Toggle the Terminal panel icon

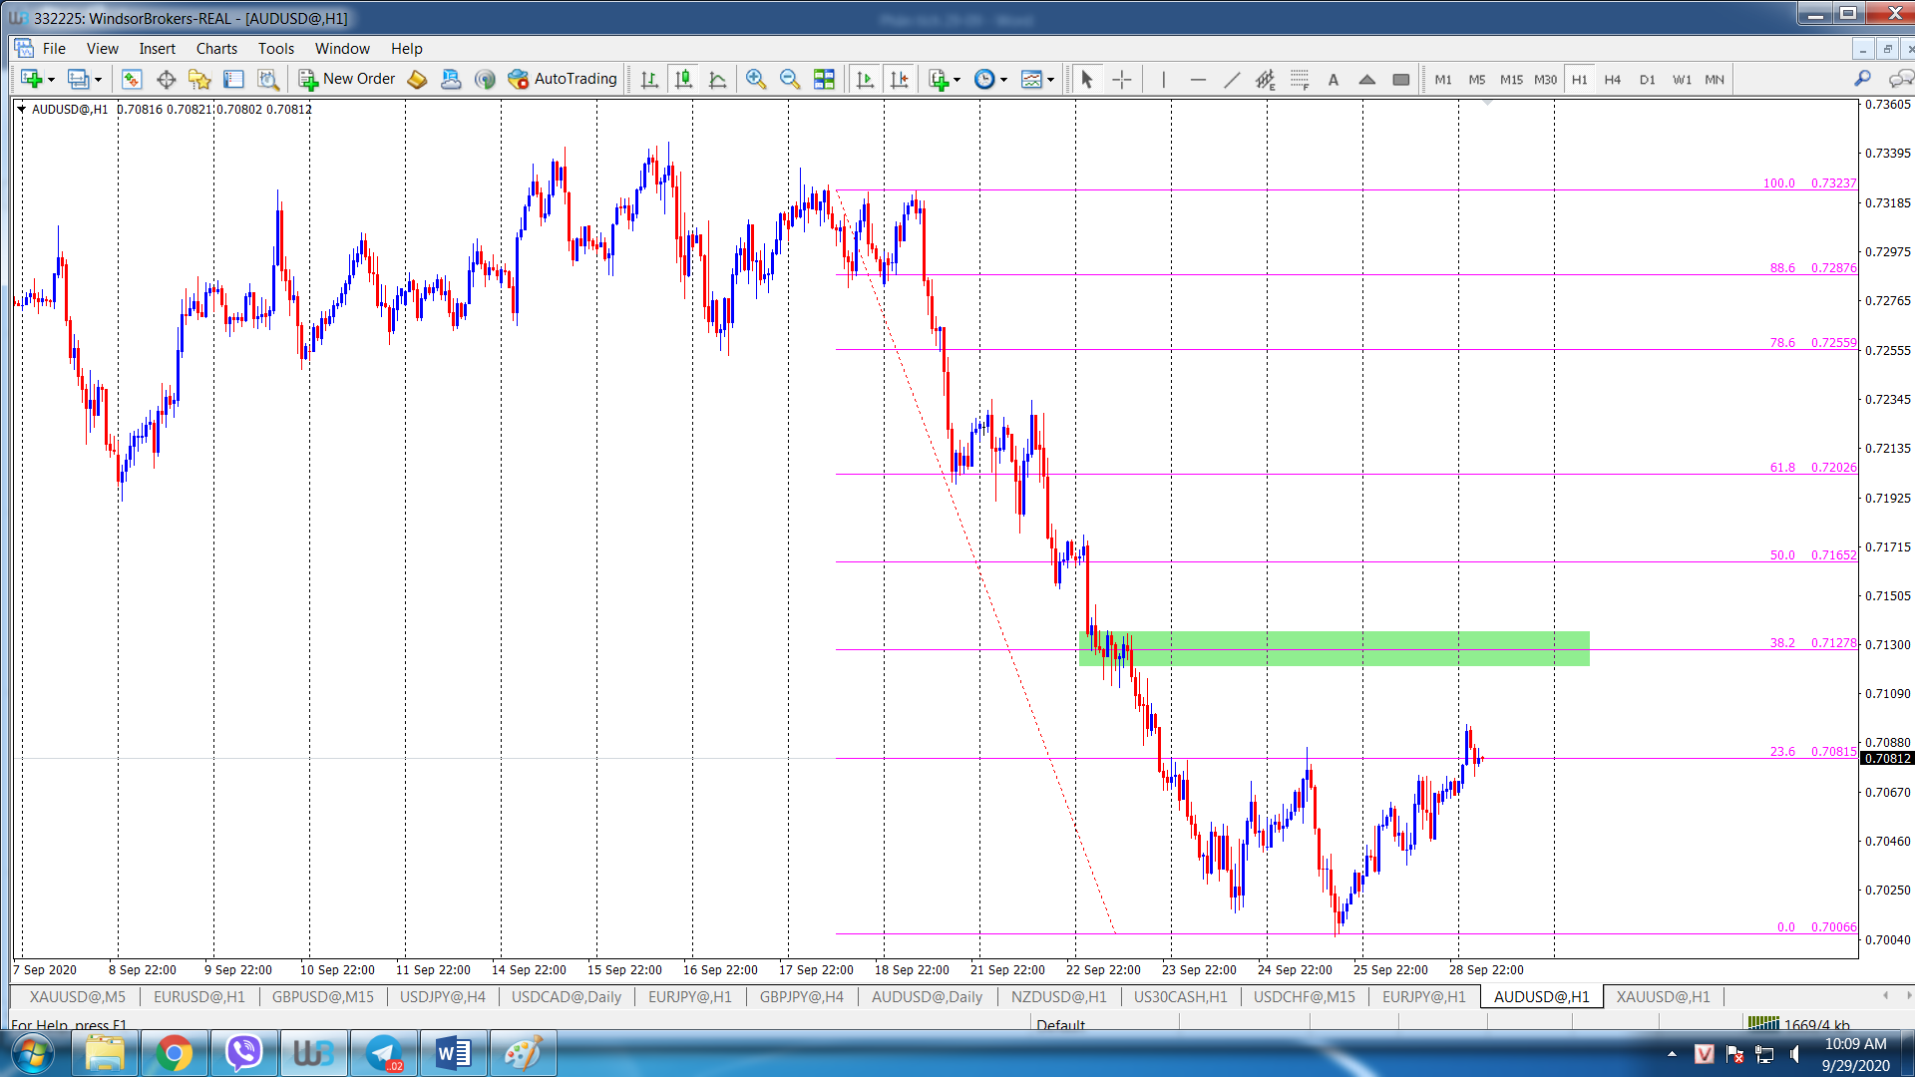click(x=233, y=79)
